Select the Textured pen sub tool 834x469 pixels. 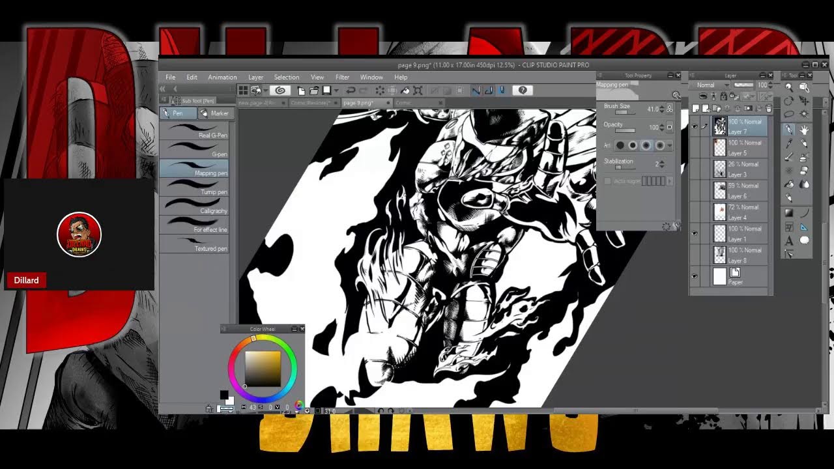pos(194,244)
